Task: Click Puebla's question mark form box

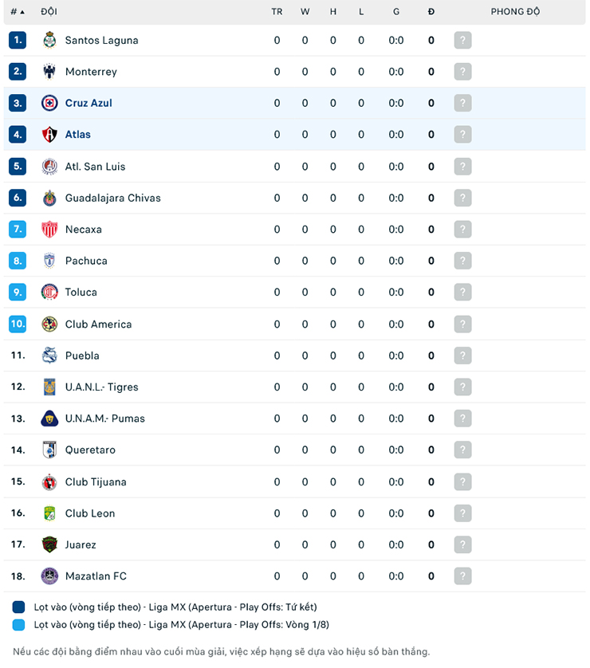Action: pyautogui.click(x=462, y=356)
